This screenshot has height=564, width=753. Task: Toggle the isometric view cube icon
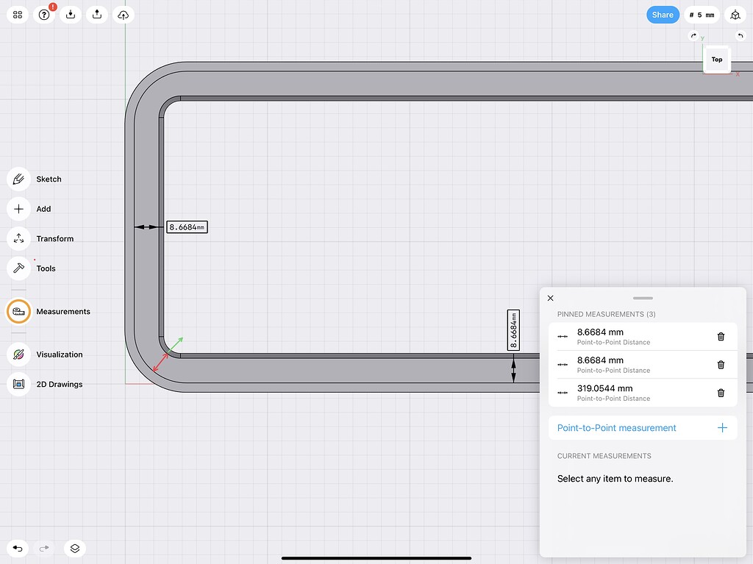tap(735, 14)
